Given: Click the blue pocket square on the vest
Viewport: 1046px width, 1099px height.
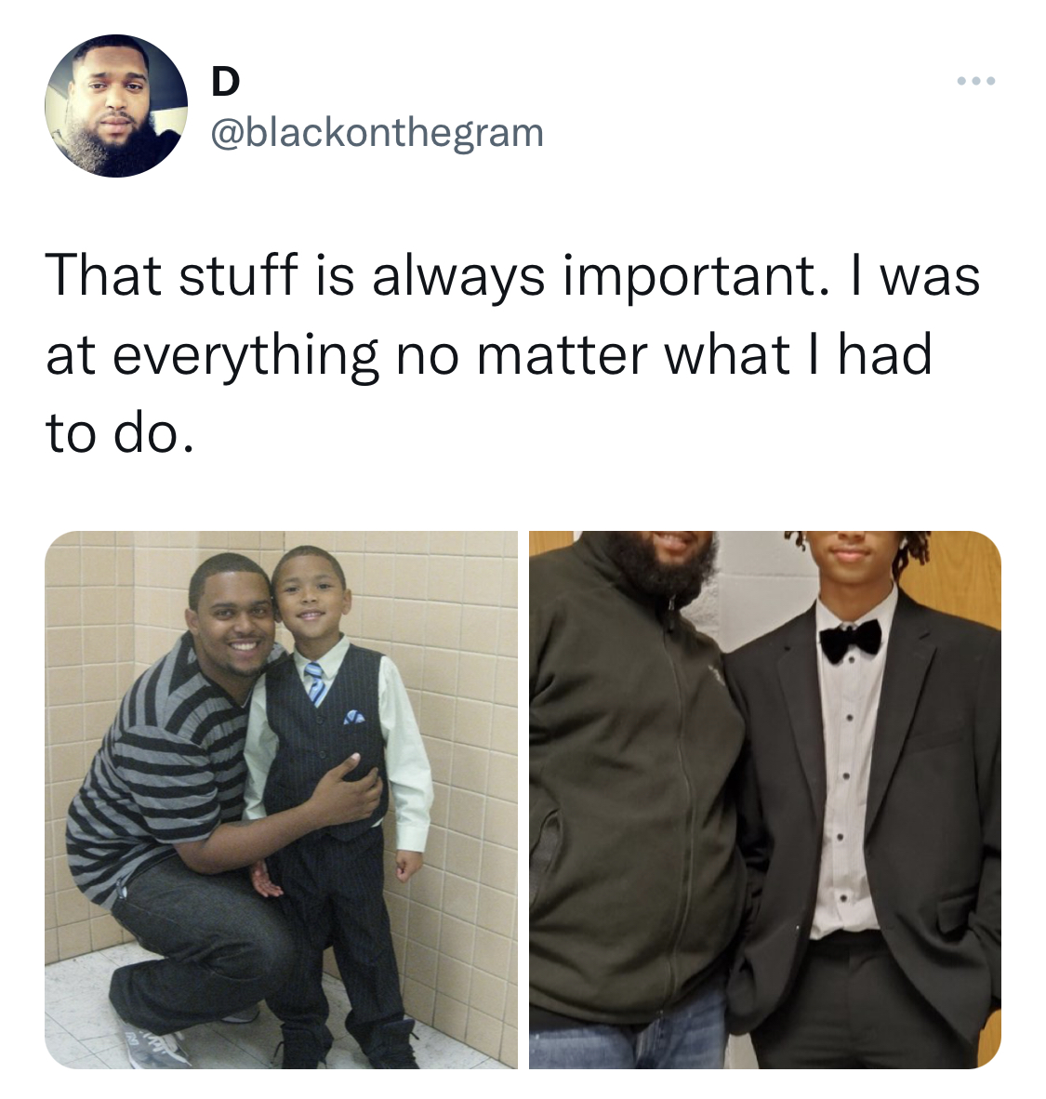Looking at the screenshot, I should [x=354, y=717].
